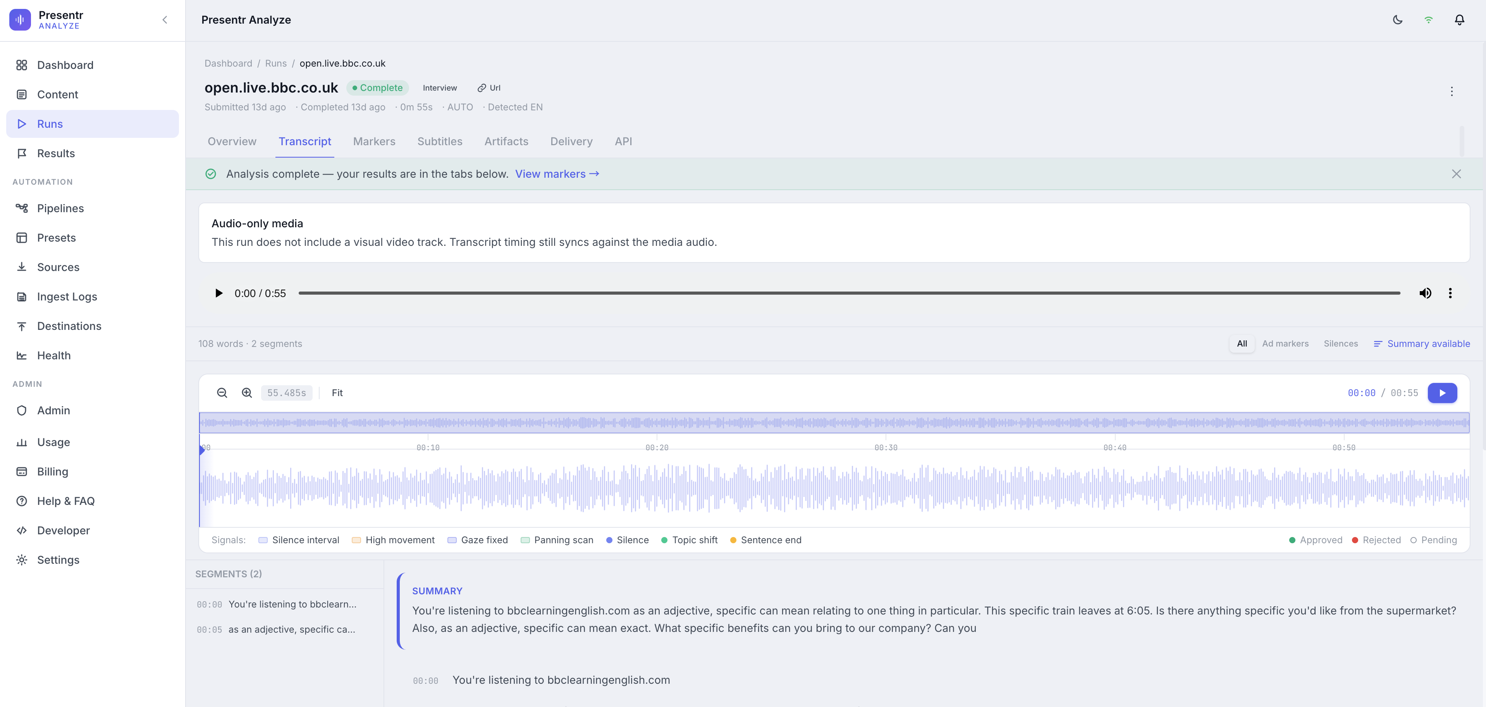
Task: Zoom out of the waveform timeline
Action: (x=222, y=393)
